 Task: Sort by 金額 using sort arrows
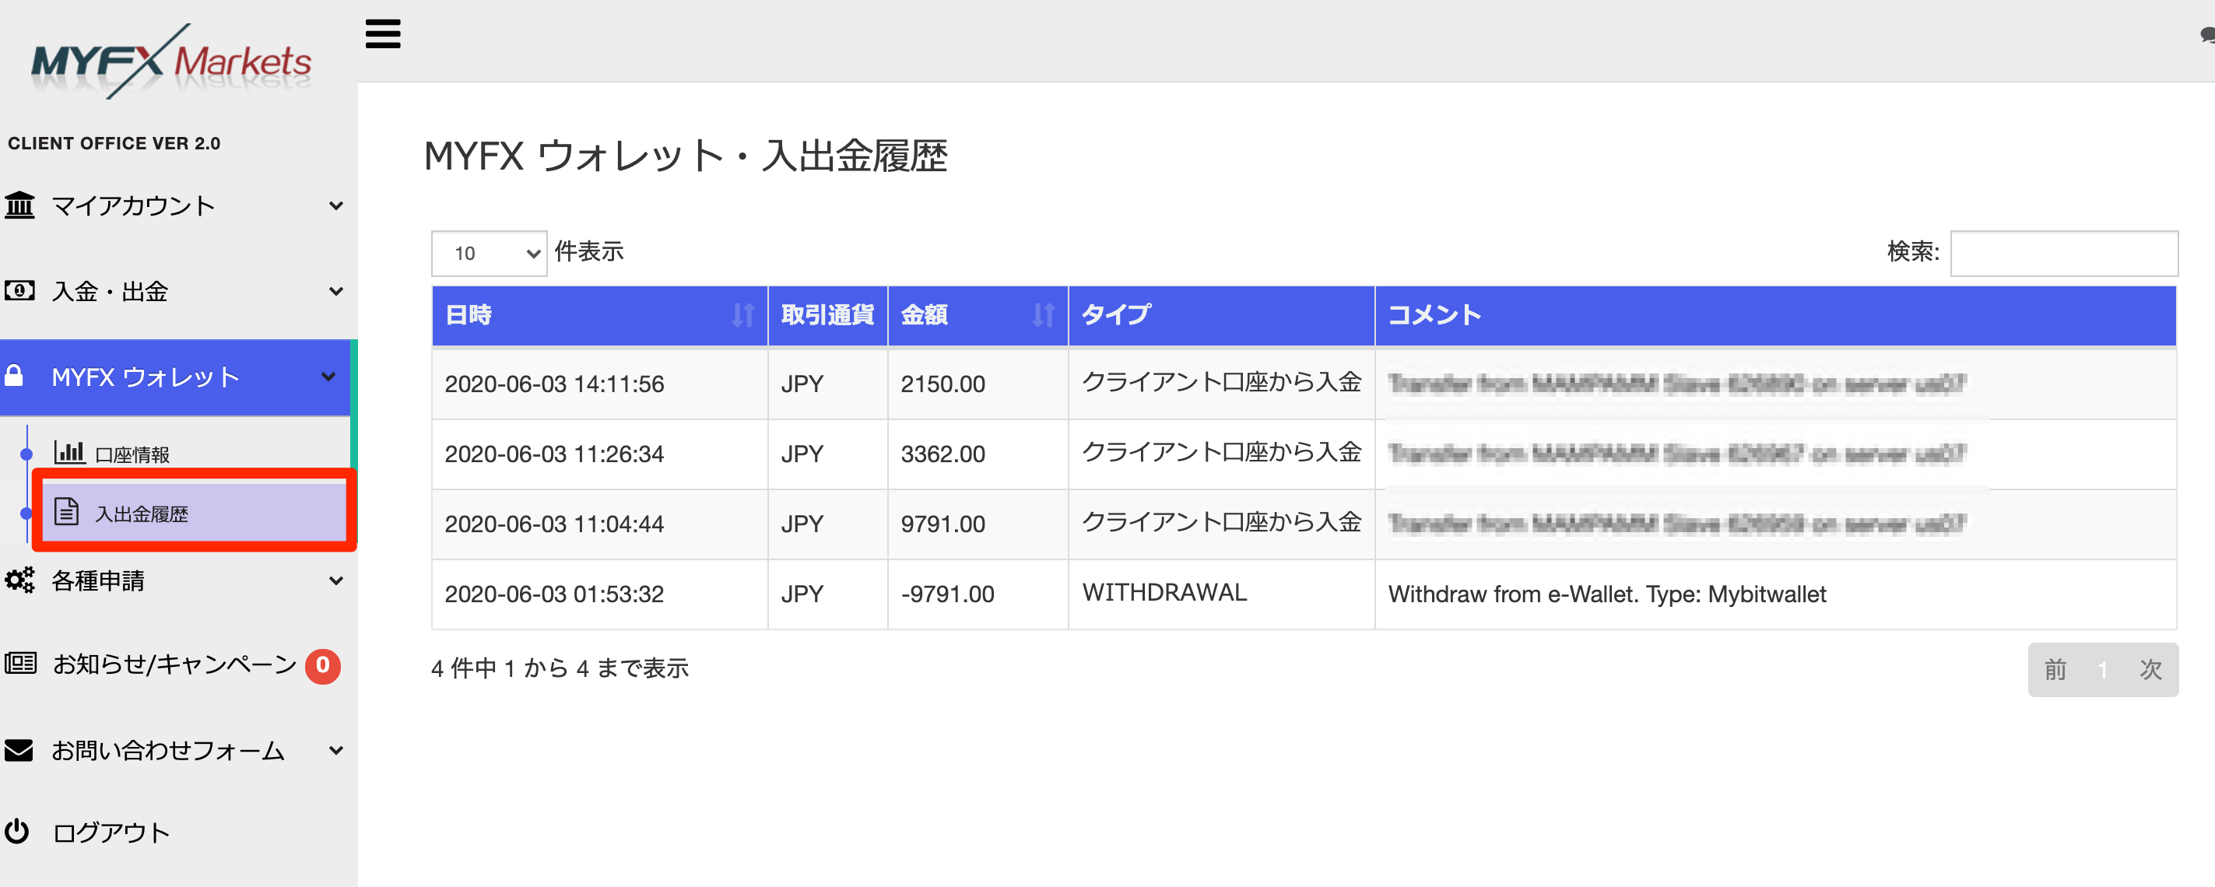pos(1043,315)
